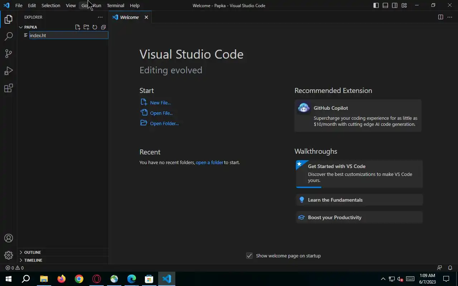Launch Microsoft Edge from the taskbar
458x286 pixels.
[x=132, y=279]
